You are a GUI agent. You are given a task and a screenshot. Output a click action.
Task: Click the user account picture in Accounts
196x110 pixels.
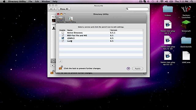(54, 20)
